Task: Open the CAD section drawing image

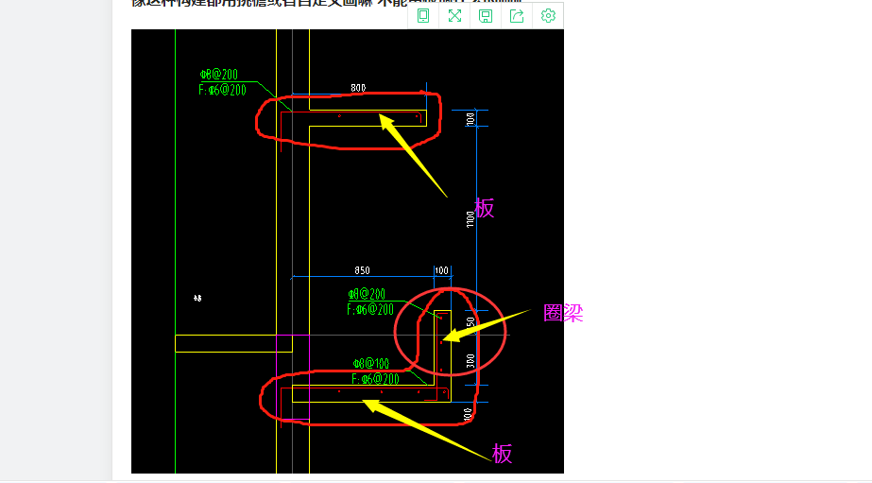Action: (x=348, y=251)
